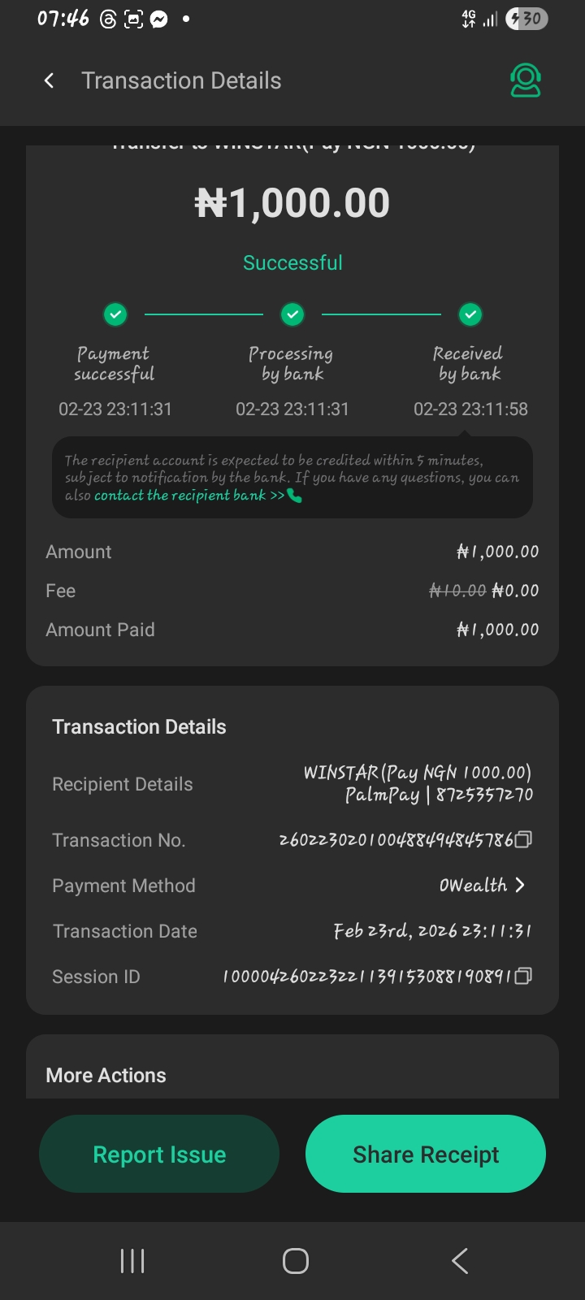Select the Transaction No. value text
Image resolution: width=585 pixels, height=1300 pixels.
396,840
